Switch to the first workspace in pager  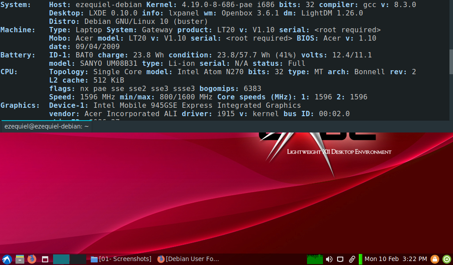pyautogui.click(x=61, y=259)
